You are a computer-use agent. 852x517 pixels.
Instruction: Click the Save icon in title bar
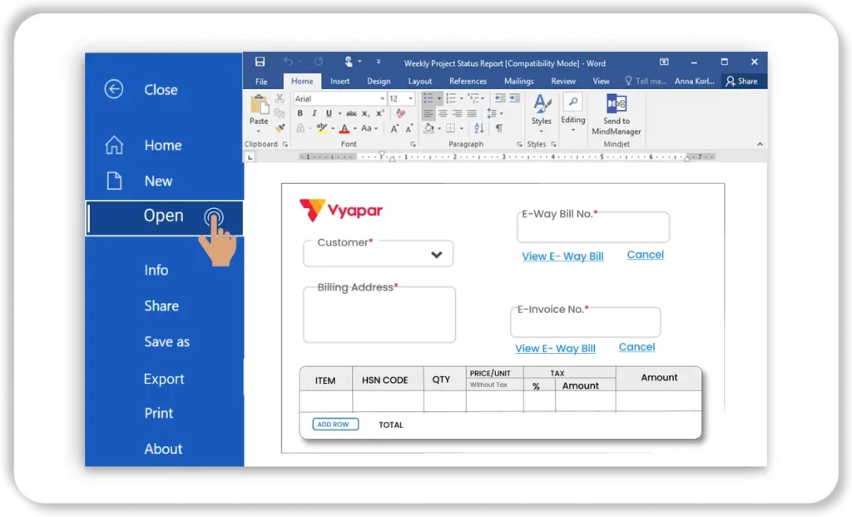[260, 62]
